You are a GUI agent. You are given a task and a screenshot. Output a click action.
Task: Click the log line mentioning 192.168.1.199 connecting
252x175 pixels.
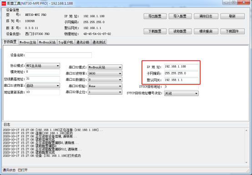point(53,130)
